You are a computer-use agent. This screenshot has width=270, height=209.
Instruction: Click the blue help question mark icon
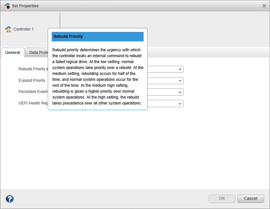(10, 199)
